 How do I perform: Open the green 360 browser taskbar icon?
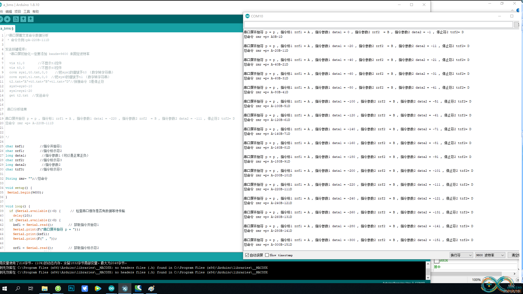click(58, 288)
